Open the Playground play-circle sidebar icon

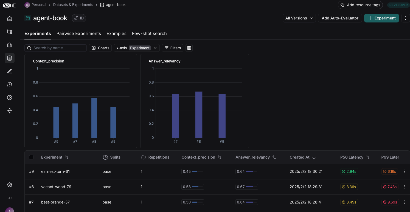[x=10, y=98]
